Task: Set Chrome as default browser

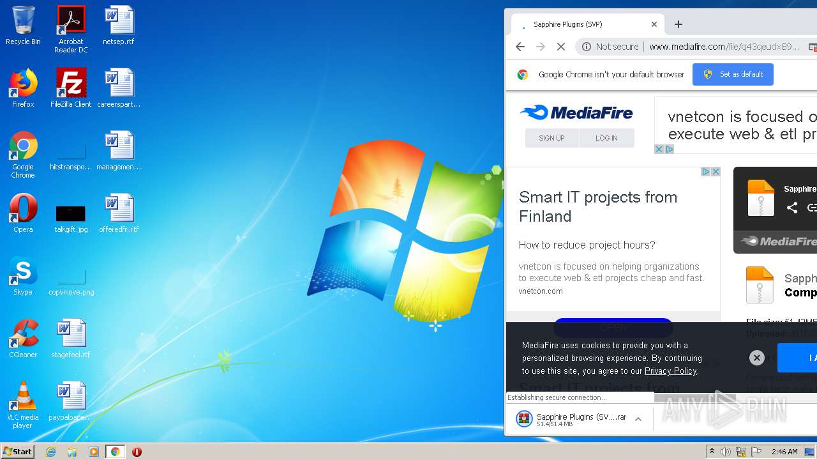Action: (x=733, y=74)
